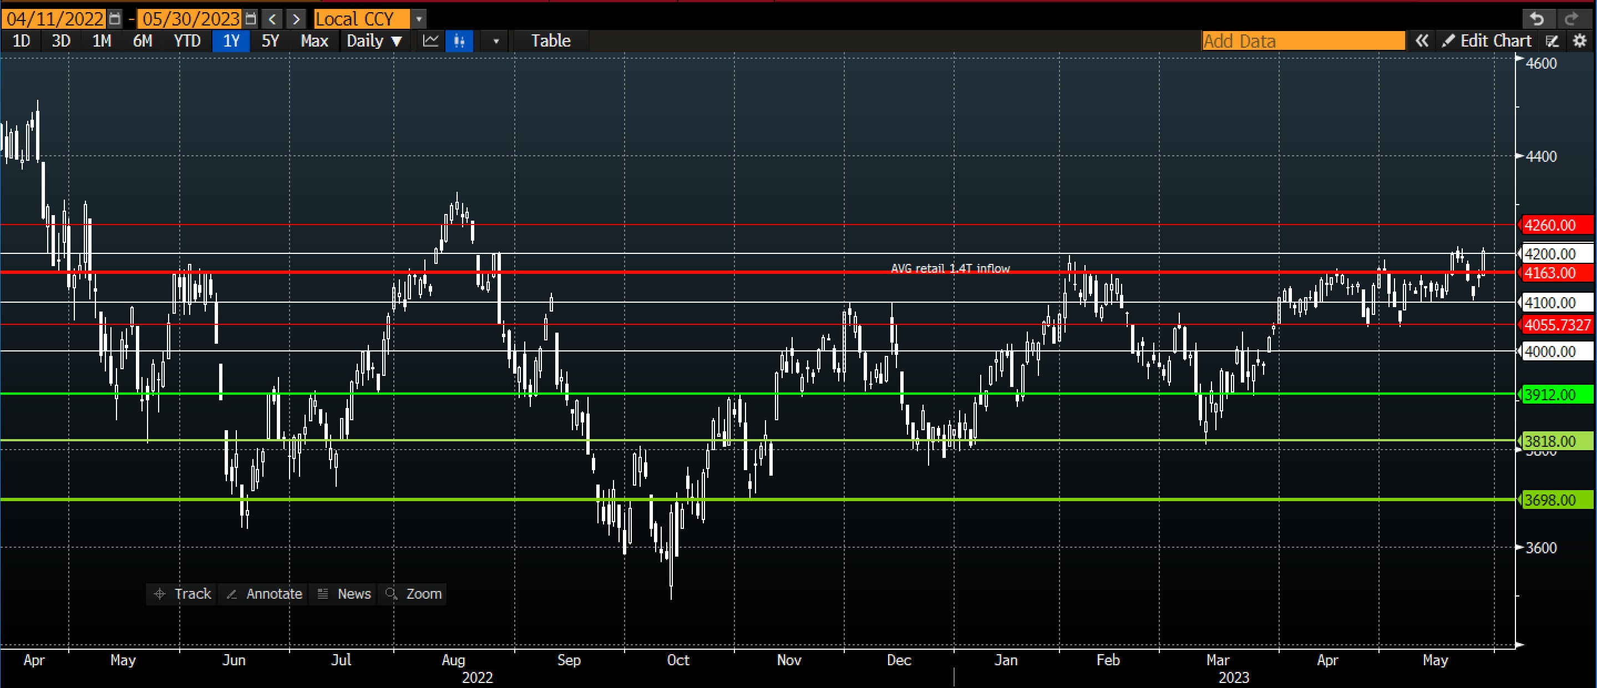
Task: Expand chart type dropdown arrow
Action: click(496, 41)
